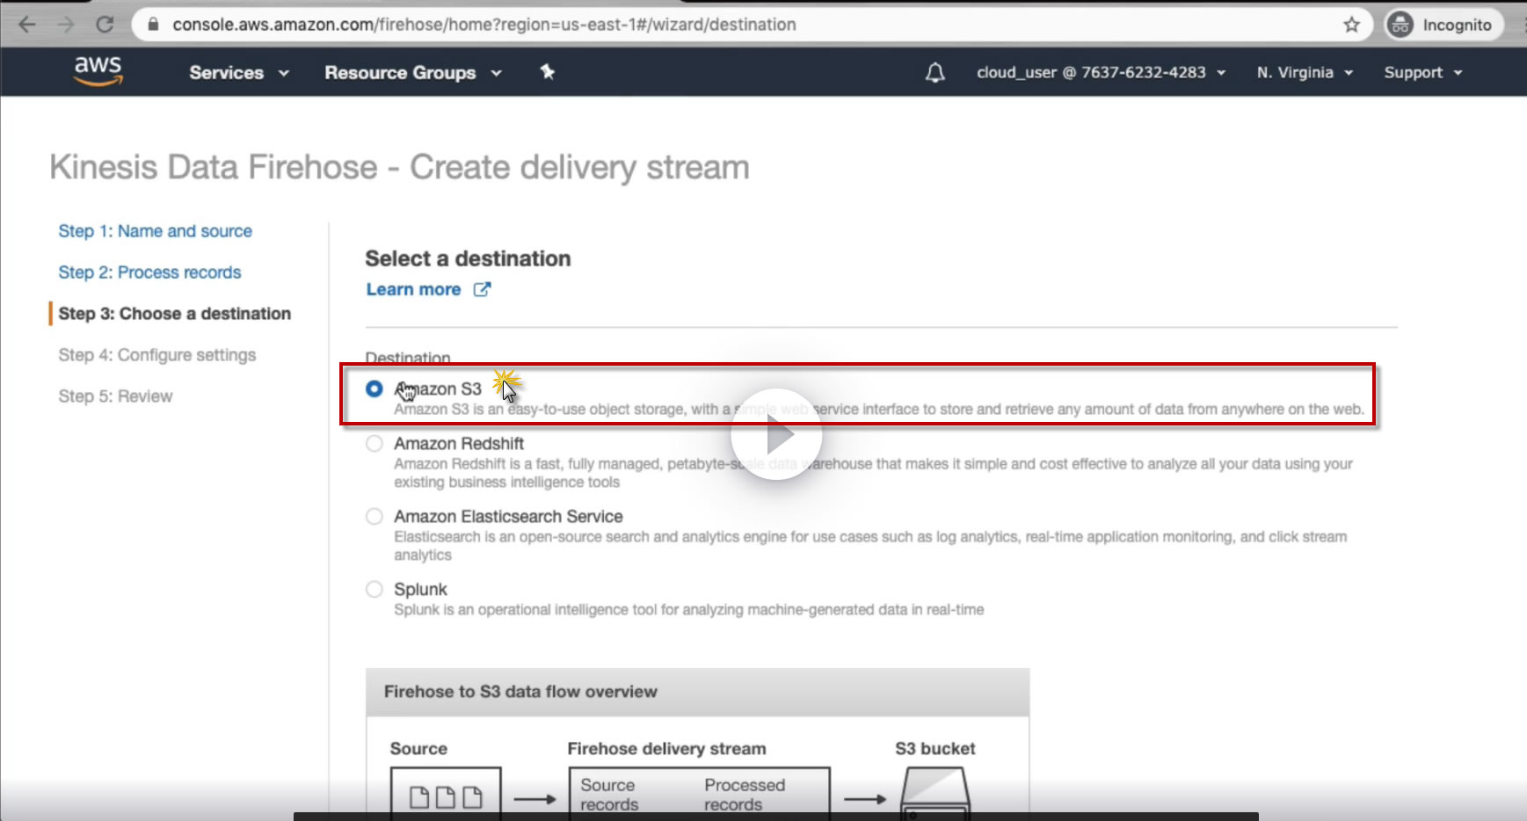
Task: Open the notifications bell
Action: click(x=935, y=72)
